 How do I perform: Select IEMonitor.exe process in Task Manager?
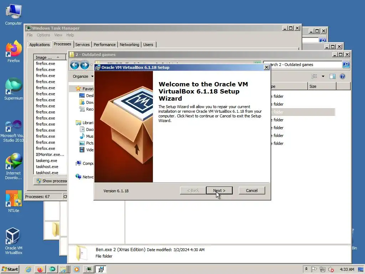click(x=50, y=154)
